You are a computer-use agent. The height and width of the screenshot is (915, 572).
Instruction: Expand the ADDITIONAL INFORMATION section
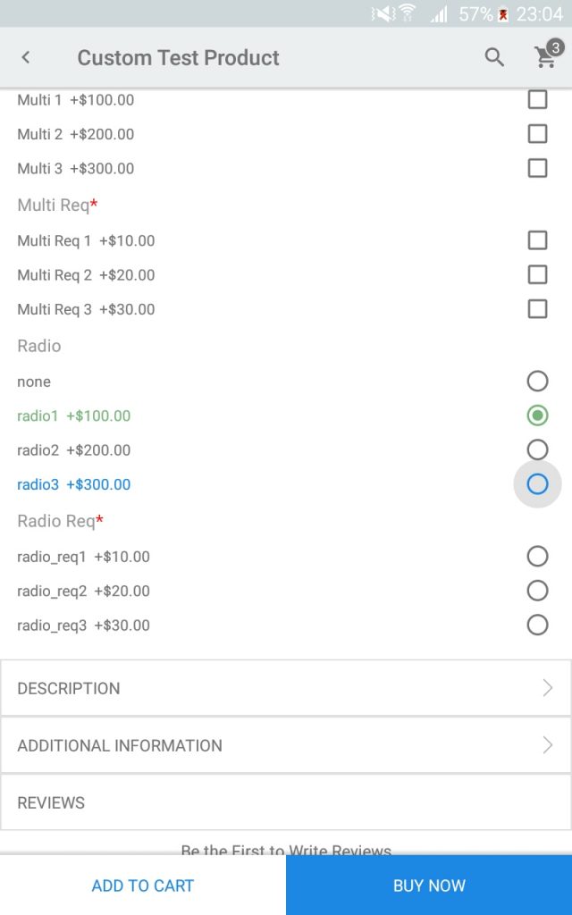tap(286, 745)
